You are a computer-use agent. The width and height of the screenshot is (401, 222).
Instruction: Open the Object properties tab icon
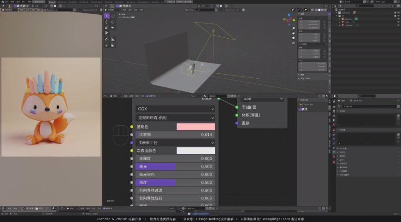click(334, 130)
